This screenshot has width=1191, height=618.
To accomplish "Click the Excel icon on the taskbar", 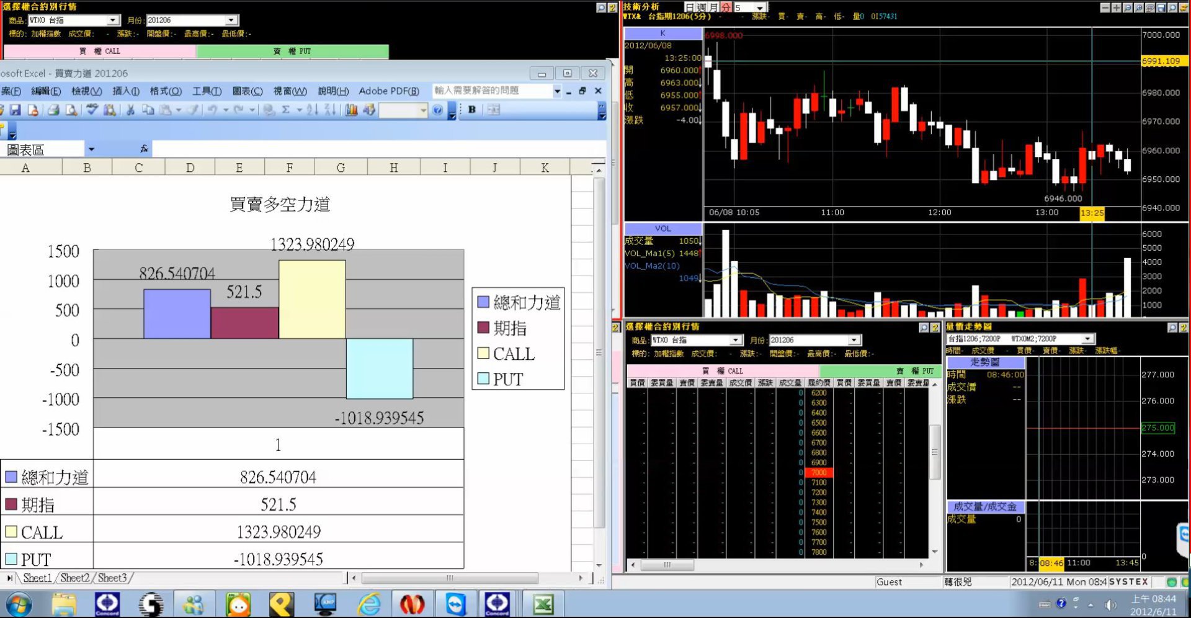I will click(x=543, y=604).
